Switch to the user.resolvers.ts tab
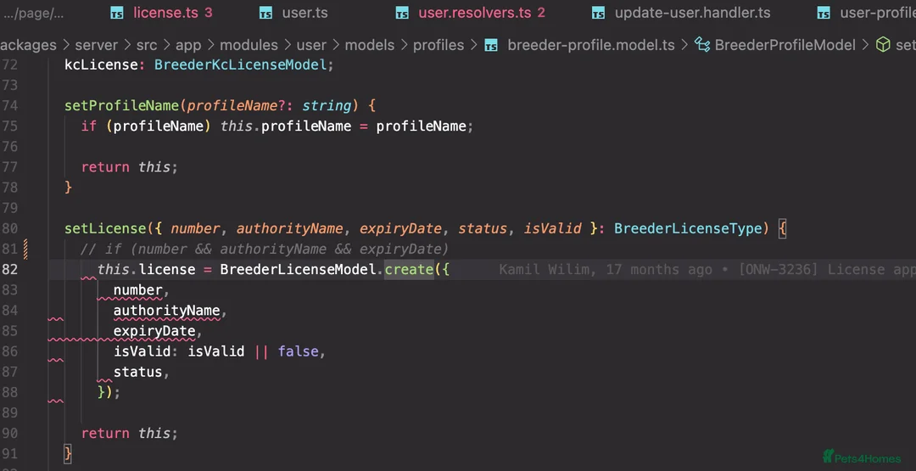Screen dimensions: 916x471 474,13
